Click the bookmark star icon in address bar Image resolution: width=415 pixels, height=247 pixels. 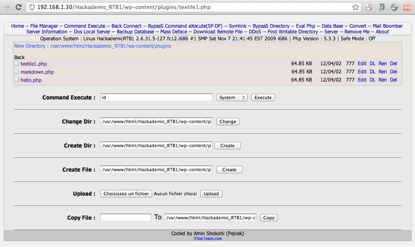coord(355,7)
